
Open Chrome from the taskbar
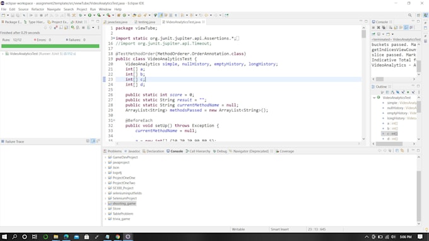click(117, 237)
